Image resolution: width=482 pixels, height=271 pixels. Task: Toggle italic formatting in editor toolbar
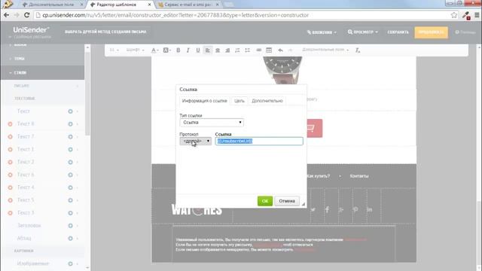pyautogui.click(x=188, y=50)
